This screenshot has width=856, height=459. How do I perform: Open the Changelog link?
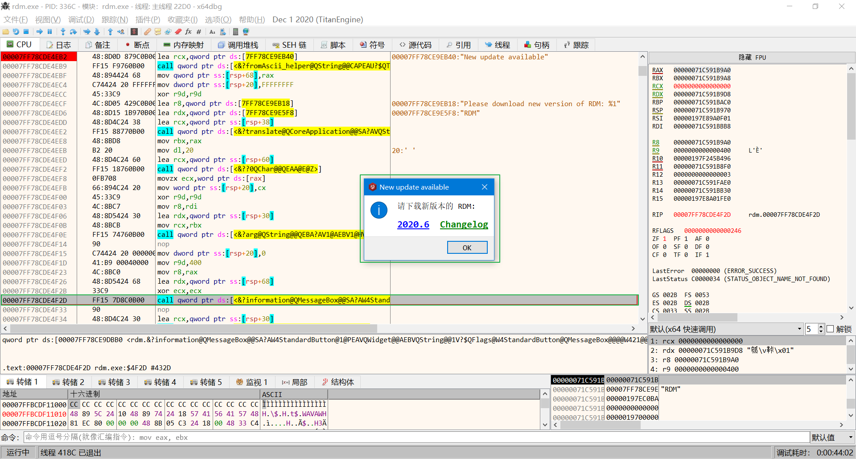coord(464,224)
